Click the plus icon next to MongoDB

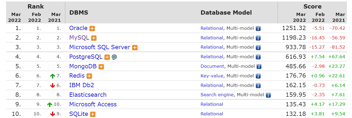tap(101, 66)
